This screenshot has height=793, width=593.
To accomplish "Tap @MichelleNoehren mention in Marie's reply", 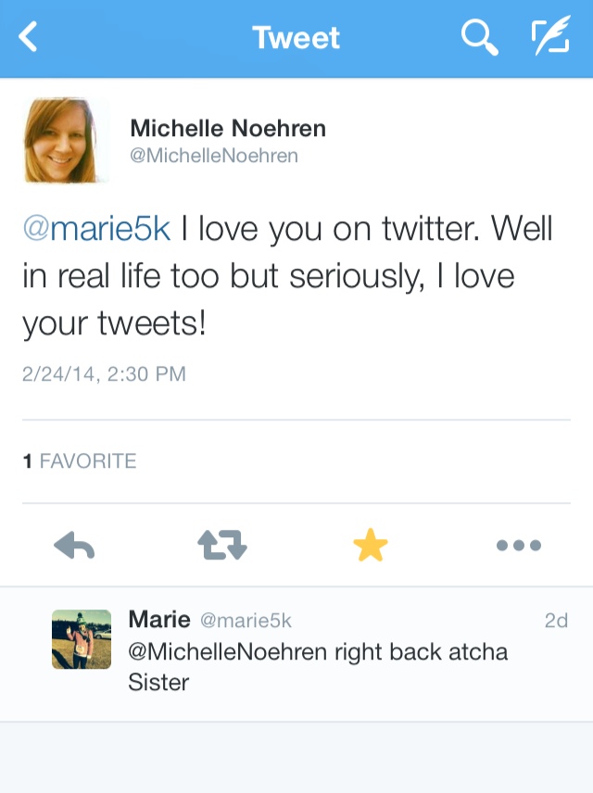I will (x=228, y=651).
